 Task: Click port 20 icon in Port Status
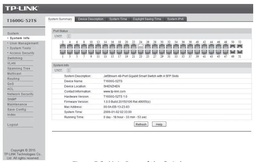pyautogui.click(x=127, y=46)
